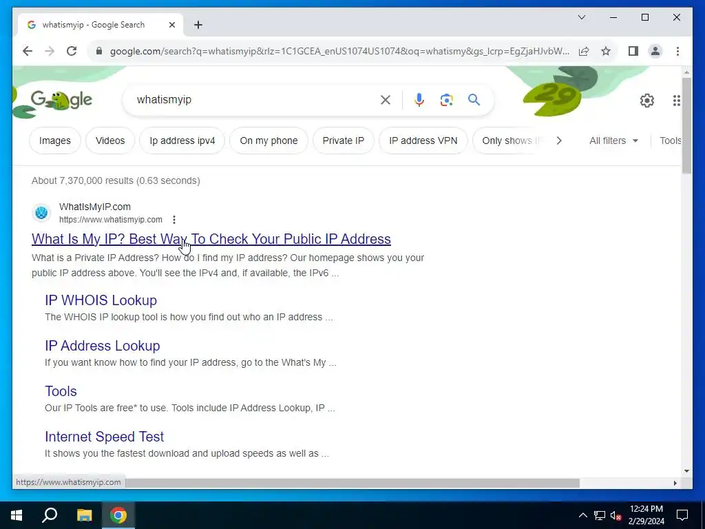Open the Windows notification center icon
The width and height of the screenshot is (705, 529).
pos(682,515)
